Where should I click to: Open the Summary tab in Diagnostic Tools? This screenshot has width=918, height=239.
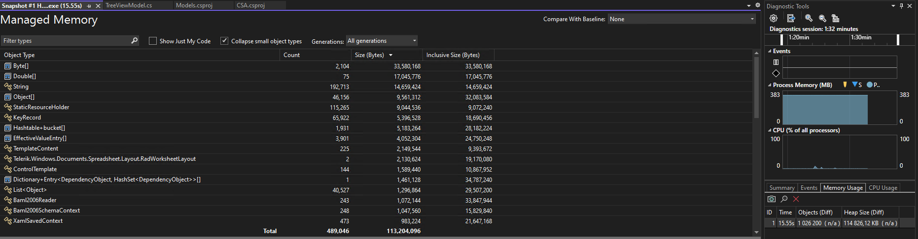coord(782,188)
